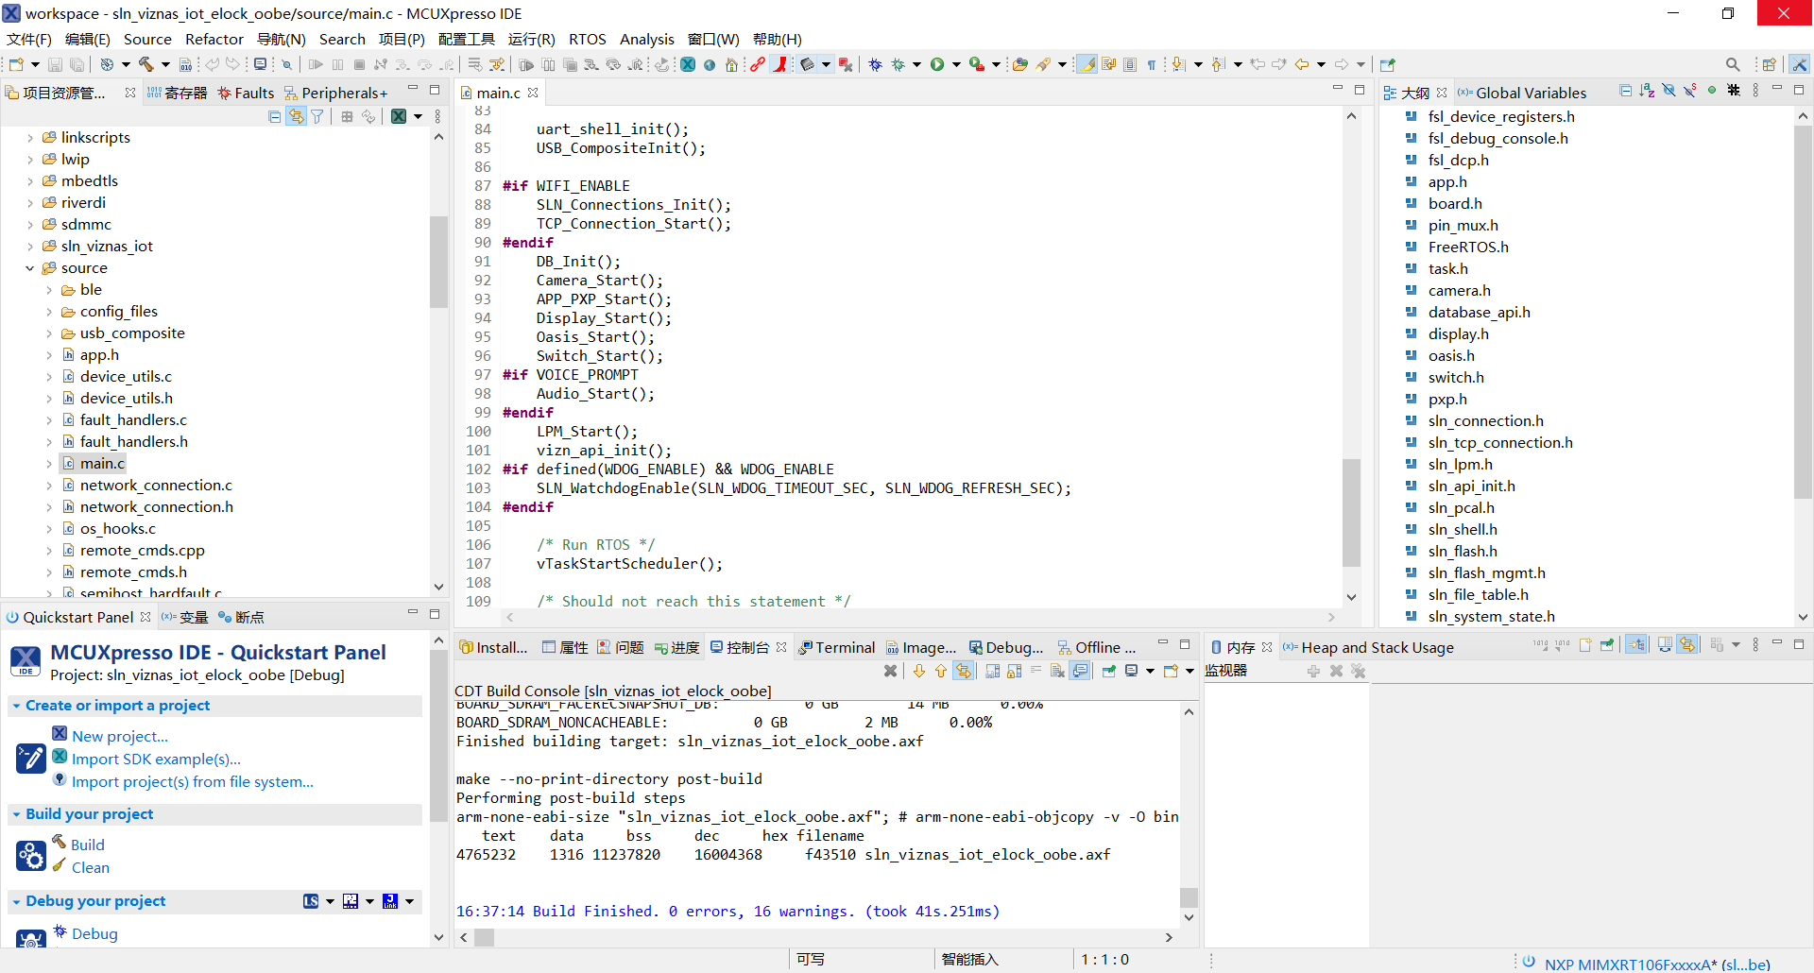The width and height of the screenshot is (1814, 973).
Task: Click the MCUXpresso X icon in the toolbar
Action: (688, 64)
